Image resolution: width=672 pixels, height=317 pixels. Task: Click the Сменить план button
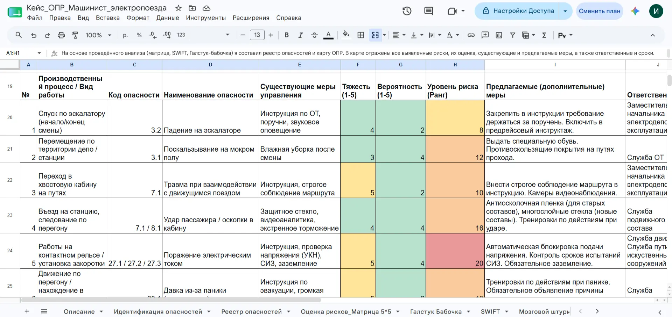pos(600,11)
